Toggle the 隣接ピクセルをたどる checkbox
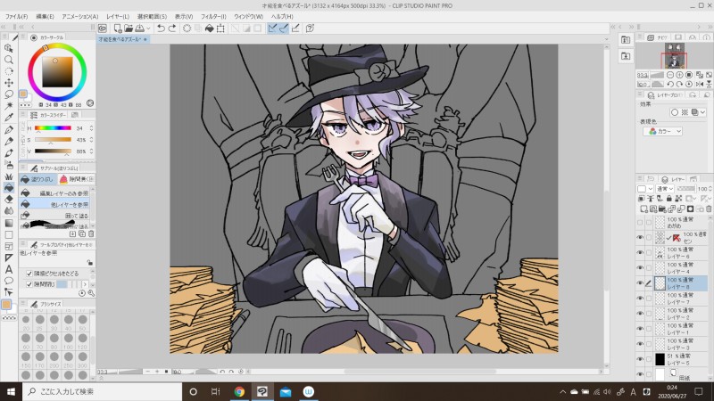The height and width of the screenshot is (401, 714). click(29, 274)
